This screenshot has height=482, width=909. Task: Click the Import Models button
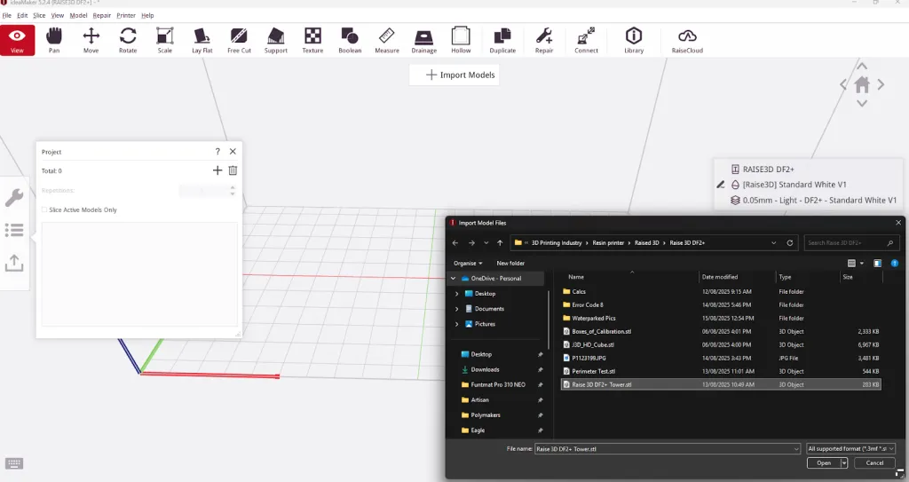click(x=454, y=75)
